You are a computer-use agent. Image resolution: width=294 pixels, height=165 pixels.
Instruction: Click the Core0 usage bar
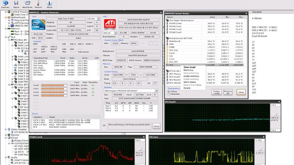(x=54, y=85)
